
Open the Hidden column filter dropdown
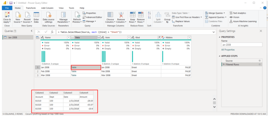[x=189, y=38]
